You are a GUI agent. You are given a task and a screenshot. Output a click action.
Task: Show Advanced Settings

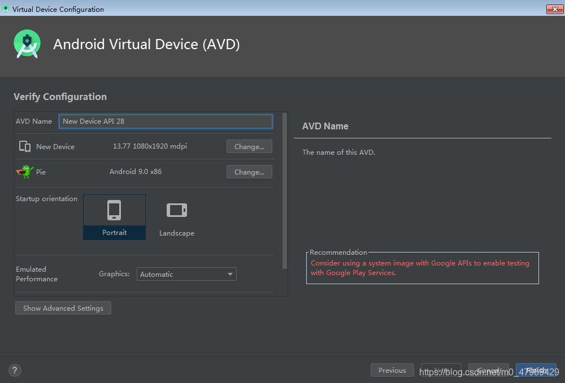click(63, 308)
